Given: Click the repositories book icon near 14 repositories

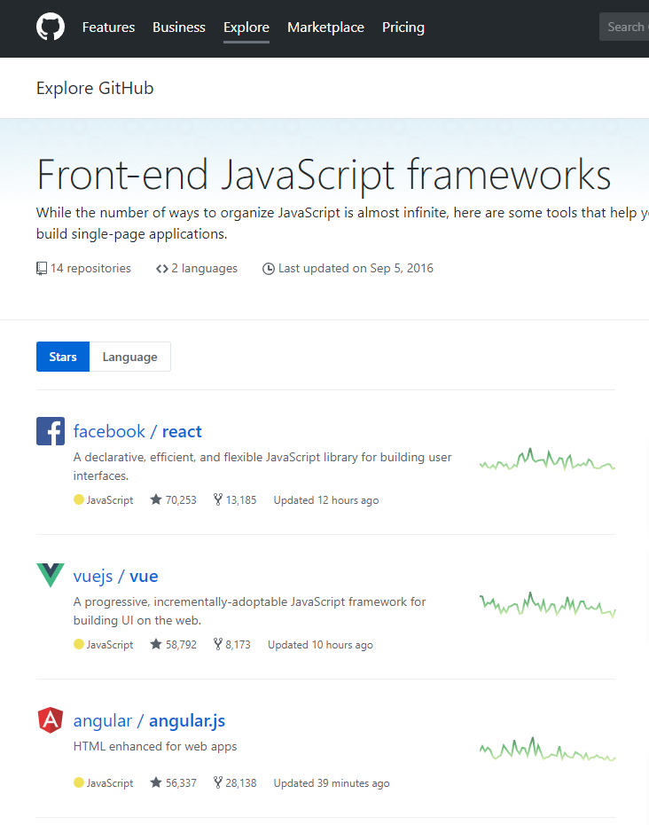Looking at the screenshot, I should pyautogui.click(x=42, y=268).
